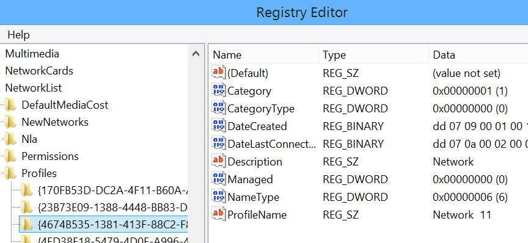Select the Profiles key
This screenshot has height=243, width=528.
(x=39, y=173)
